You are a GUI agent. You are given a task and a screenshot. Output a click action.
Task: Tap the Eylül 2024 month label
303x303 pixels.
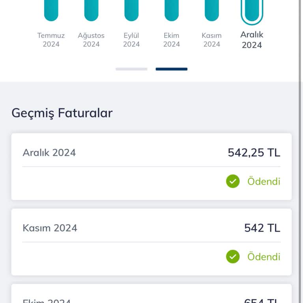[131, 40]
